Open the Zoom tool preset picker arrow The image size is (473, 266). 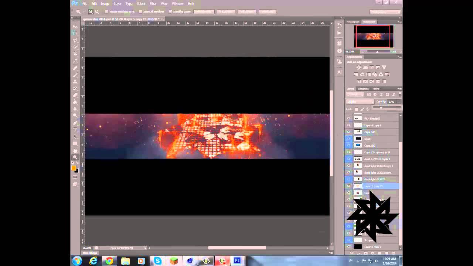click(84, 12)
